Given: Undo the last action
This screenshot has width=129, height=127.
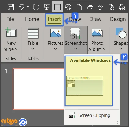Looking at the screenshot, I should [21, 7].
